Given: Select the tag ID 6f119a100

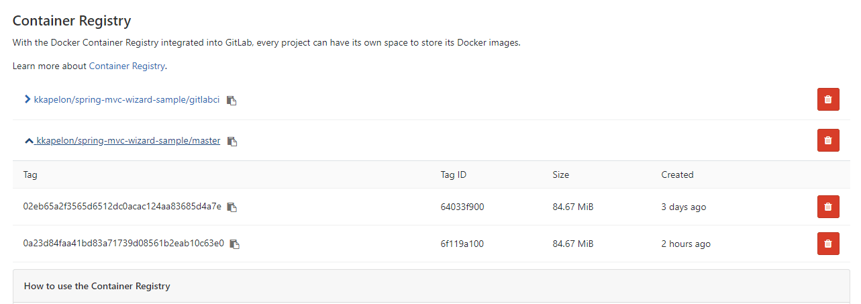Looking at the screenshot, I should [x=462, y=244].
